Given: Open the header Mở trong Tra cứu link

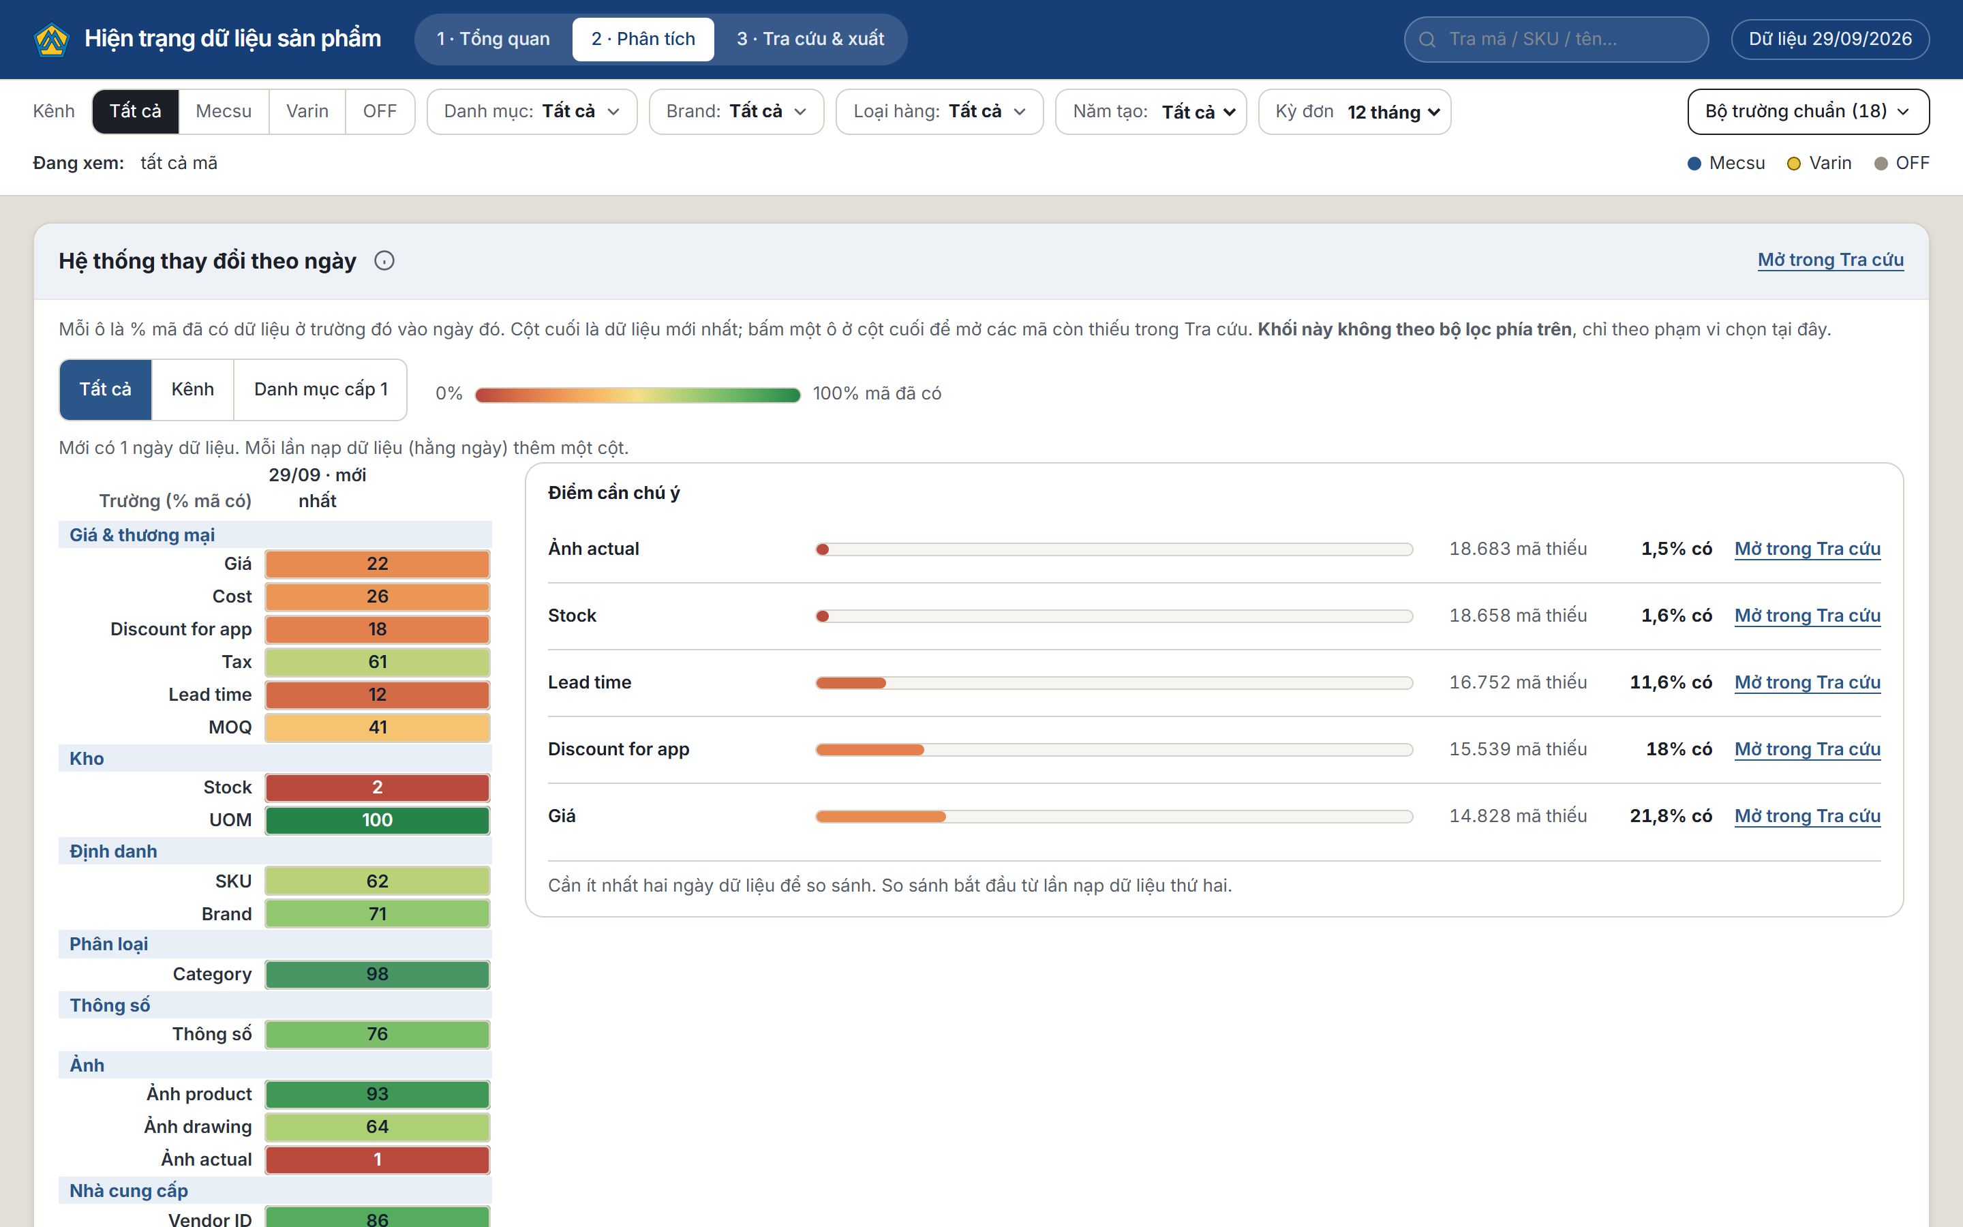Looking at the screenshot, I should (1830, 260).
